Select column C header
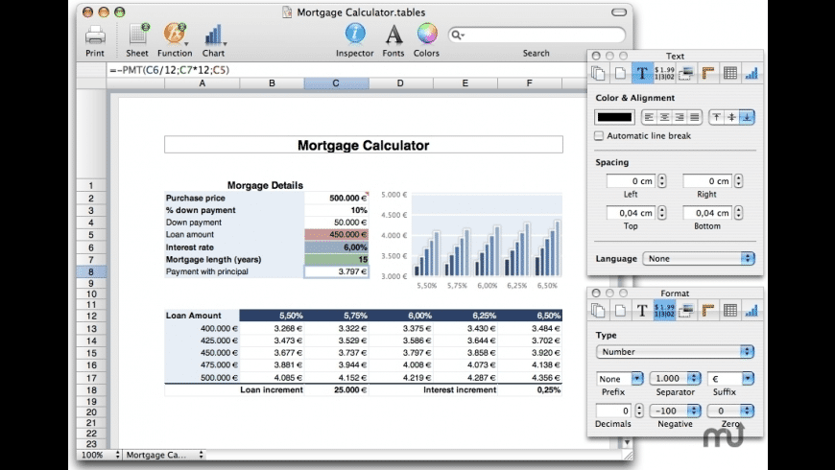The width and height of the screenshot is (835, 470). [x=336, y=83]
